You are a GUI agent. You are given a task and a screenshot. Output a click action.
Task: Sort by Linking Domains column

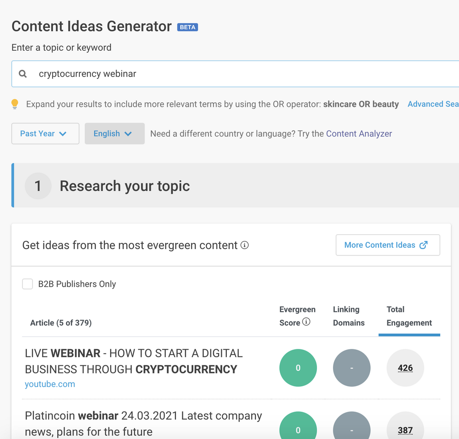click(349, 316)
